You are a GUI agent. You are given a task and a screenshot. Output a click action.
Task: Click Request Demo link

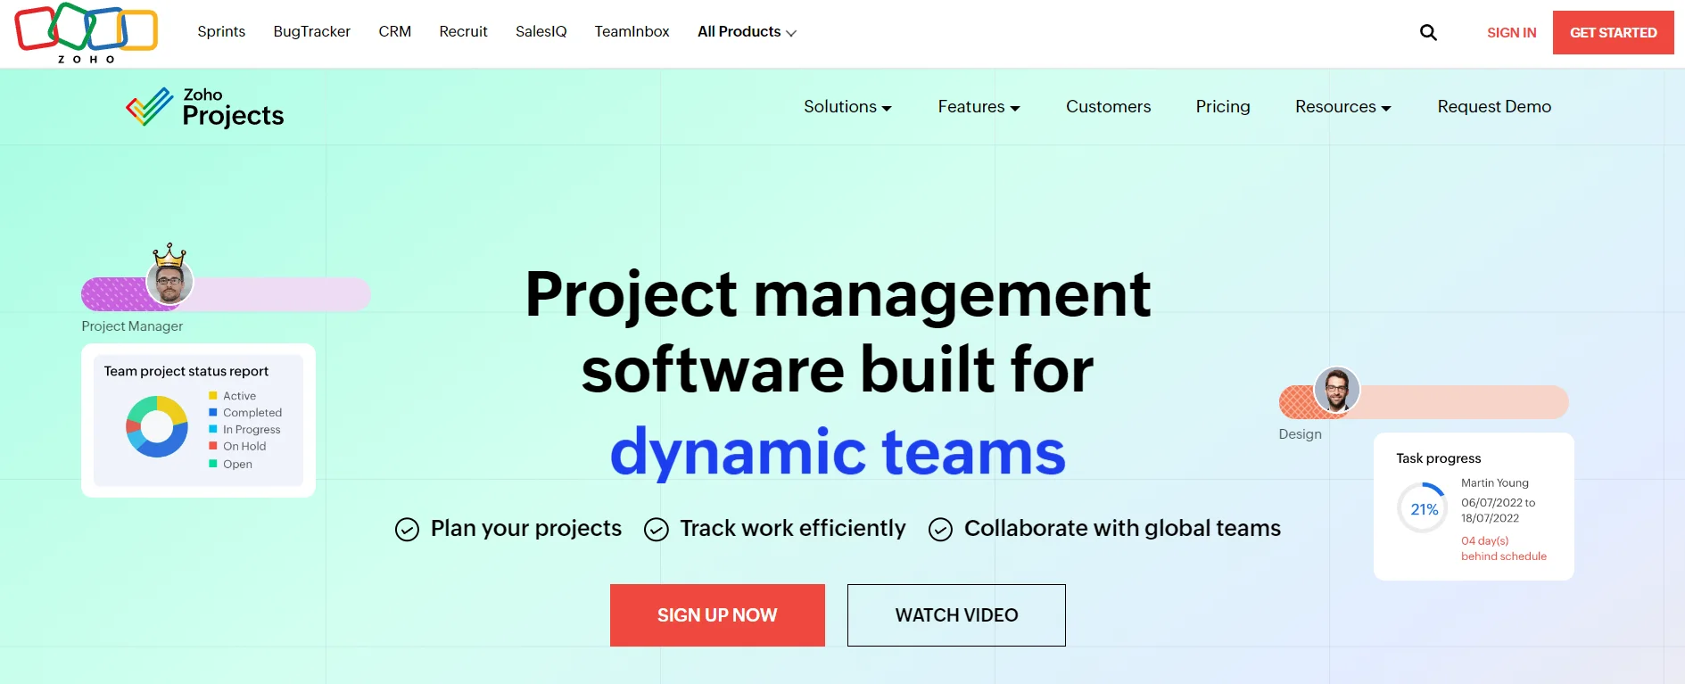(1494, 107)
